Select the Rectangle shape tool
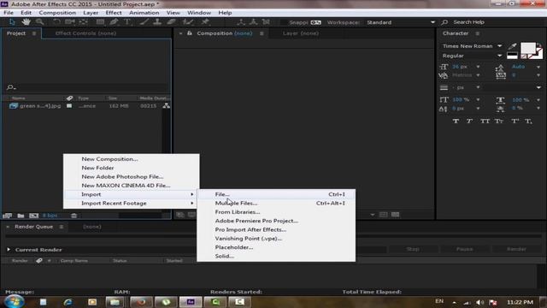The height and width of the screenshot is (308, 547). coord(100,22)
